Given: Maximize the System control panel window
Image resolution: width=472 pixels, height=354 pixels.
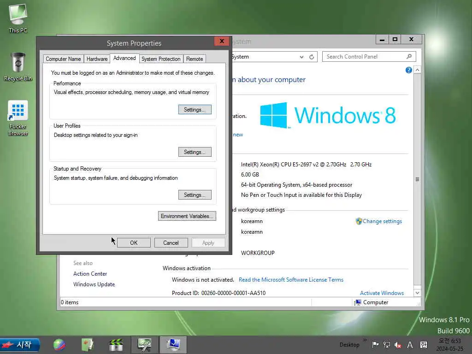Looking at the screenshot, I should 395,40.
